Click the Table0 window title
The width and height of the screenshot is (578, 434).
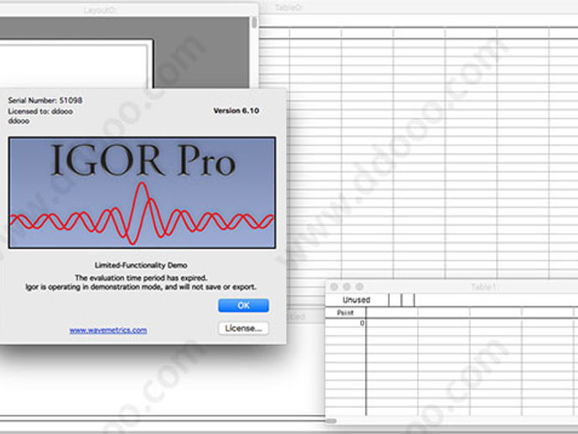point(288,8)
